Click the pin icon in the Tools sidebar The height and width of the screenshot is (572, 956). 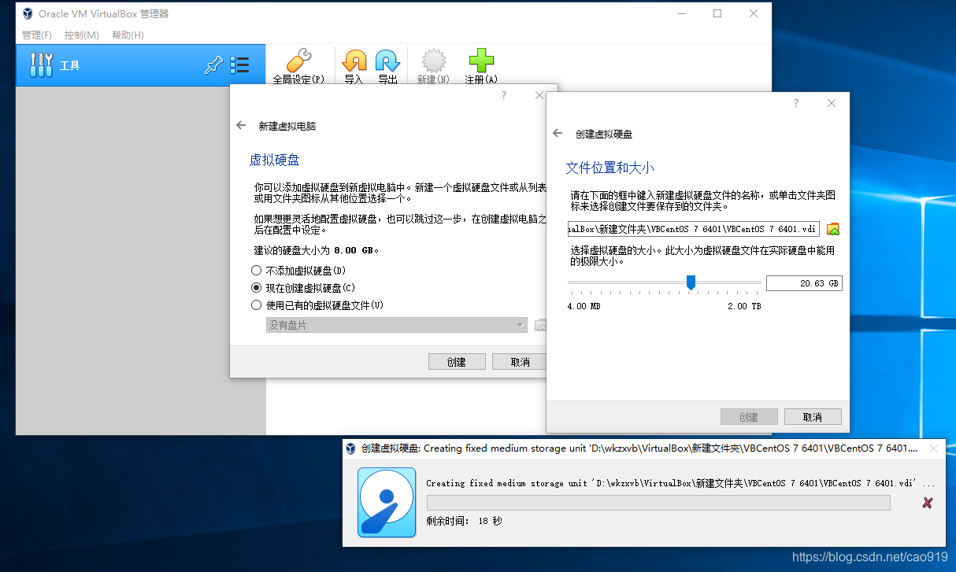213,65
